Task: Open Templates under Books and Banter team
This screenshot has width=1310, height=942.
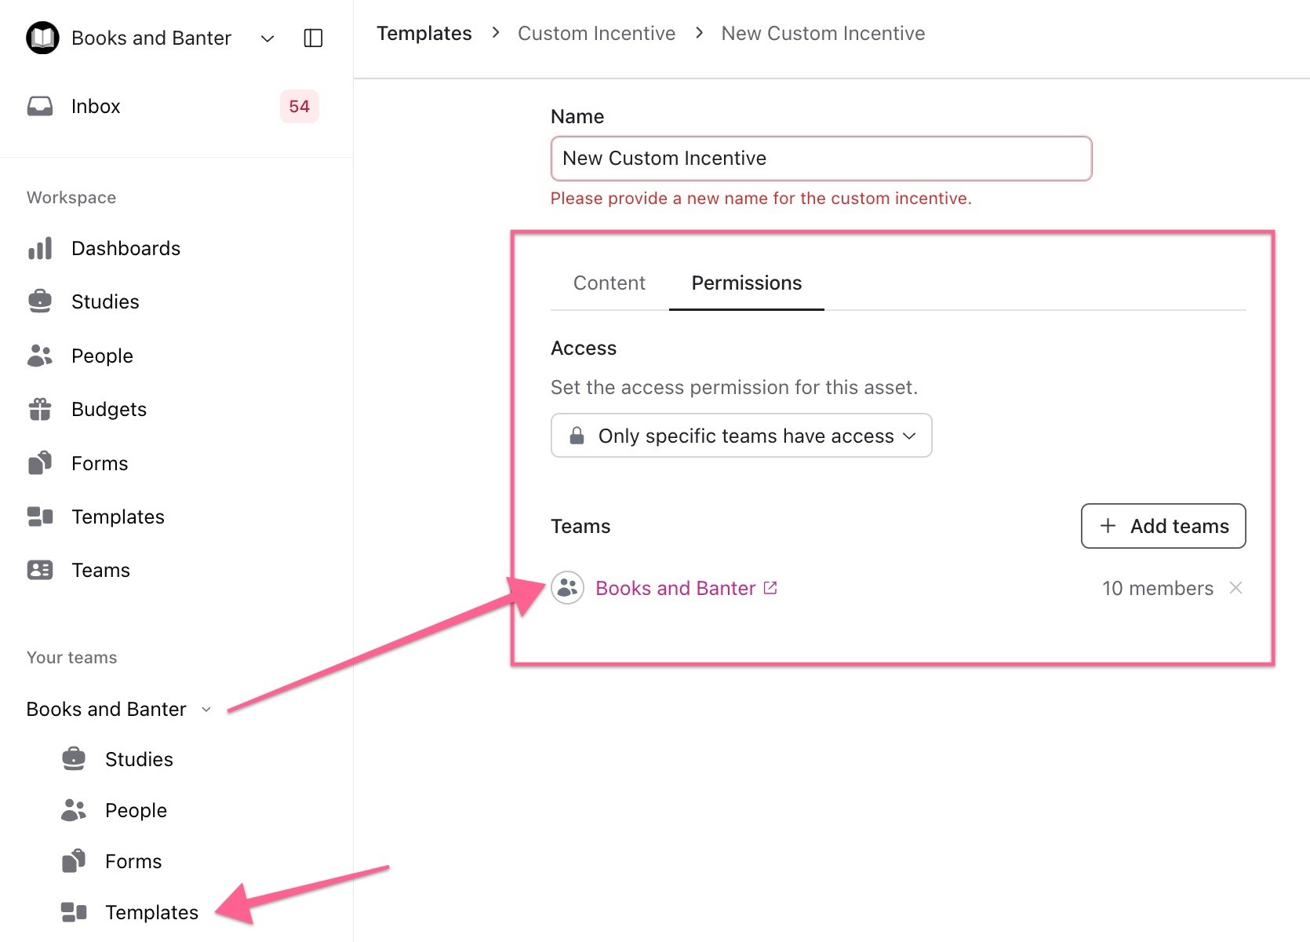Action: pos(151,912)
